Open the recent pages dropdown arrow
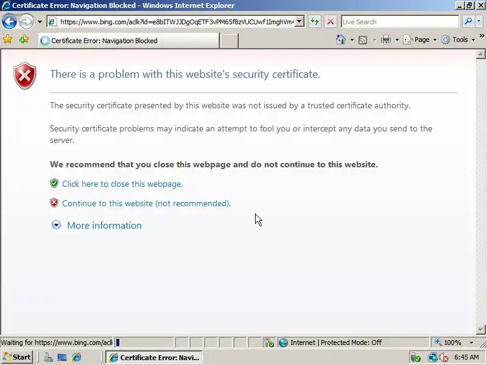 click(x=40, y=22)
